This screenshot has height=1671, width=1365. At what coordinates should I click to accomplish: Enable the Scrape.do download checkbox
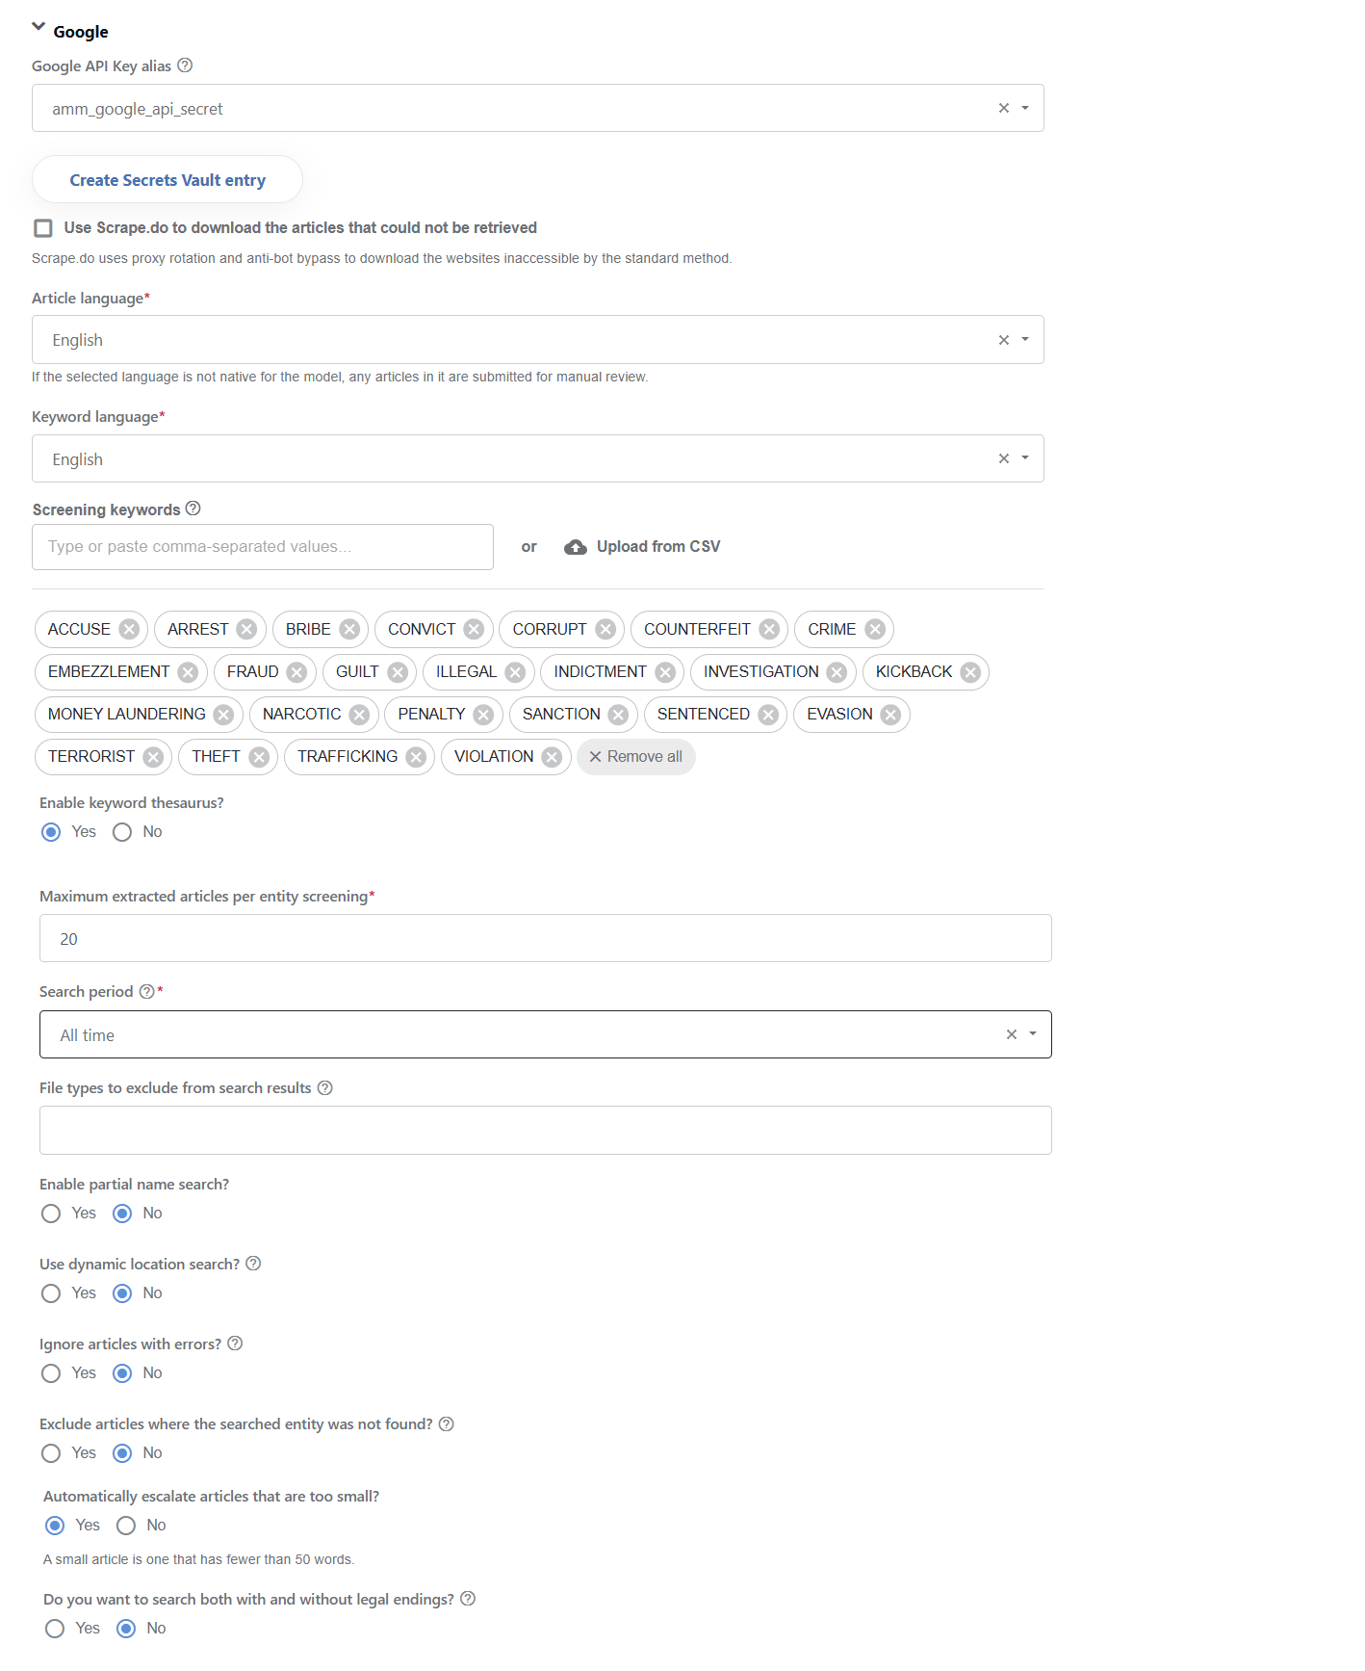[43, 228]
